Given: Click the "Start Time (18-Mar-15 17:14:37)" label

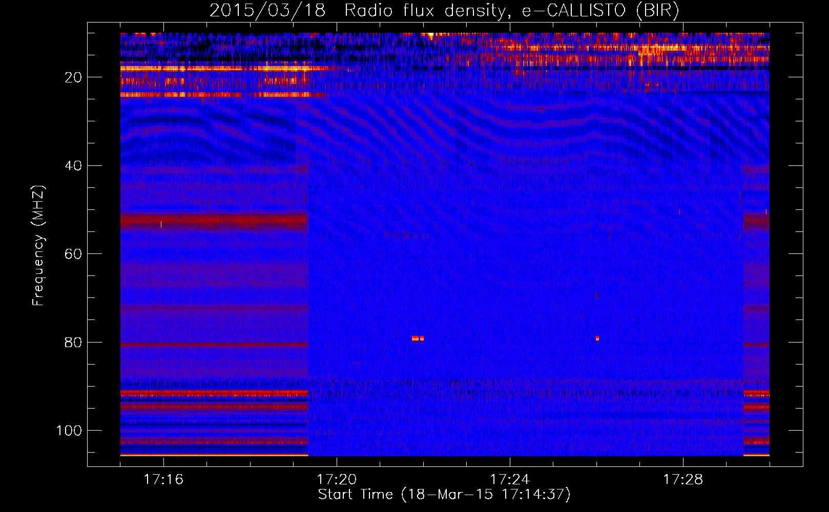Looking at the screenshot, I should pyautogui.click(x=444, y=495).
